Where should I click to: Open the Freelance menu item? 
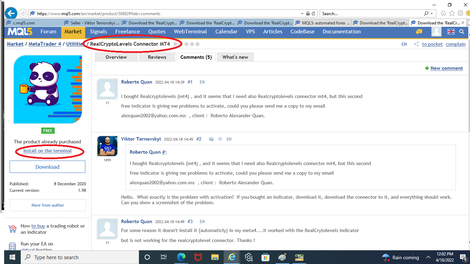128,32
